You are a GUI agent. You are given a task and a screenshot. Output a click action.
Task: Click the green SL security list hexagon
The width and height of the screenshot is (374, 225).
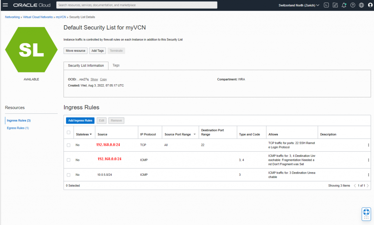[31, 50]
